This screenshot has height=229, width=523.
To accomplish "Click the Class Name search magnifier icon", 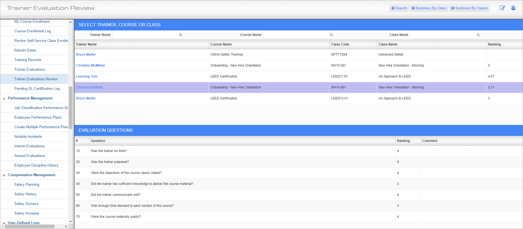I will (x=478, y=35).
